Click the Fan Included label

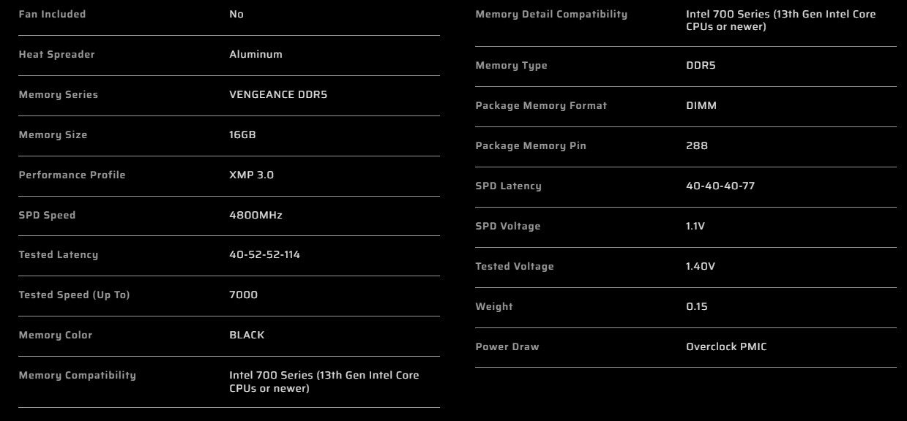pos(52,15)
